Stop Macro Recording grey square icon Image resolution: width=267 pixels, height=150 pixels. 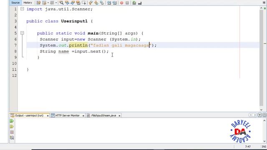pos(127,3)
